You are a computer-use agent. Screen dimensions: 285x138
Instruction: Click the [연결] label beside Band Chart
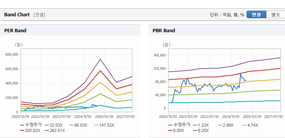pos(39,15)
